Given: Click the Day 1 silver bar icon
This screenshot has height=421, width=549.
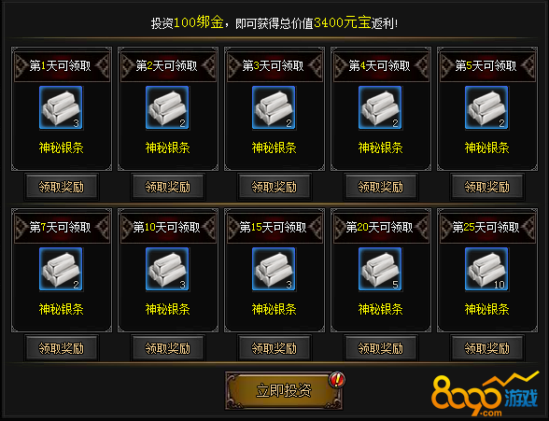Looking at the screenshot, I should (61, 107).
